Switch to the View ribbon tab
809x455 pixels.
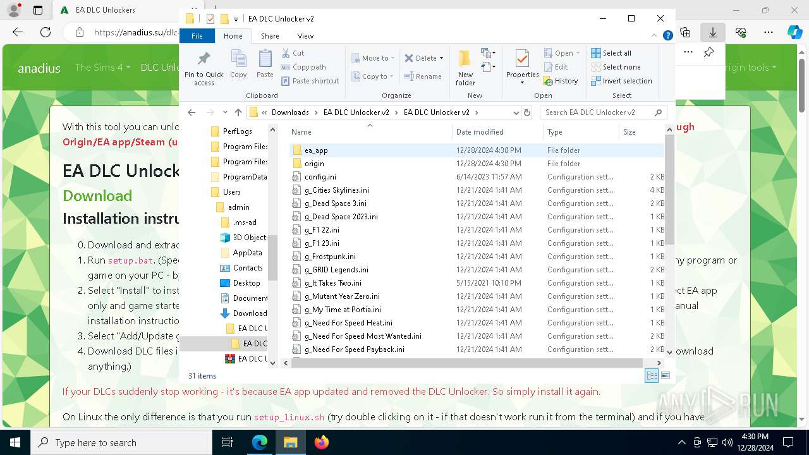click(305, 36)
